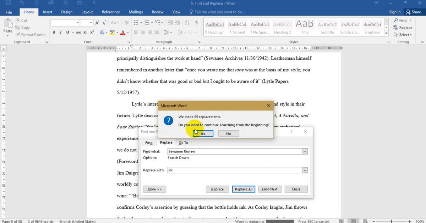Click the Justify alignment icon
426x223 pixels.
157,32
